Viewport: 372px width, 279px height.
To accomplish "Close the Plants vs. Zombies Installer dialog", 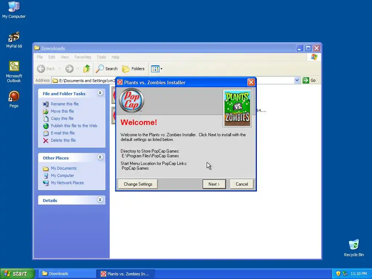I will 251,82.
